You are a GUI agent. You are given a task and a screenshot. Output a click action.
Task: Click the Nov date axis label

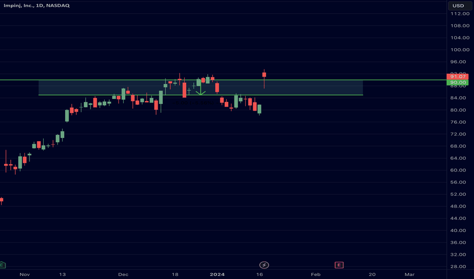pyautogui.click(x=24, y=274)
